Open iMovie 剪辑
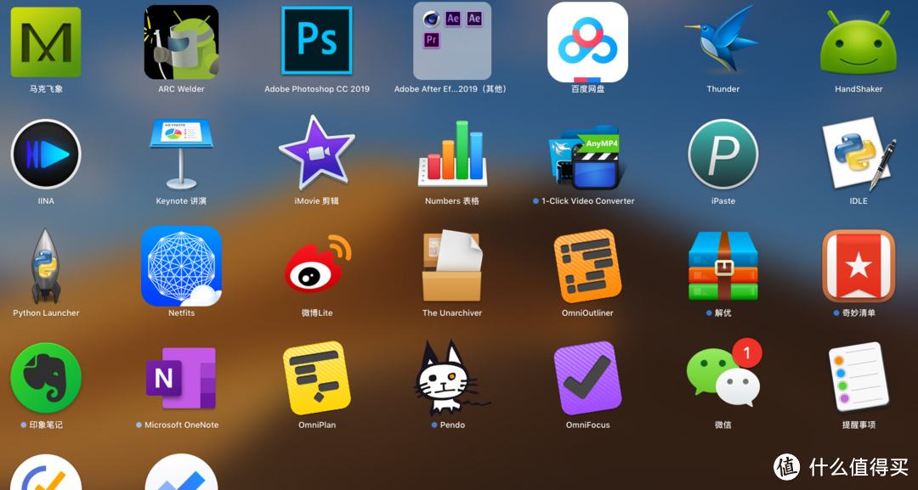This screenshot has width=918, height=490. pyautogui.click(x=317, y=152)
